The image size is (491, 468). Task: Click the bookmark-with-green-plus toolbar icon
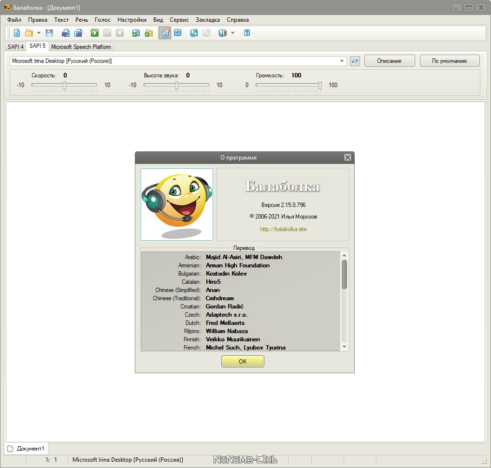click(194, 33)
